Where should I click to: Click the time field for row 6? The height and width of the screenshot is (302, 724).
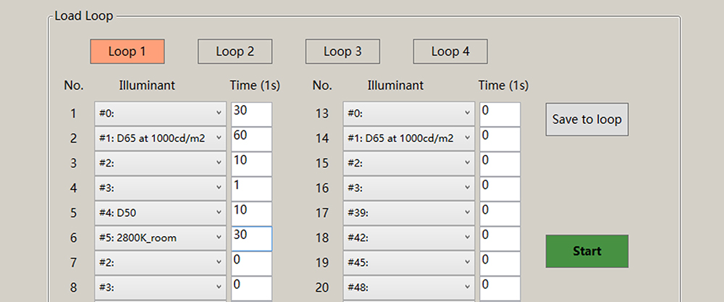click(x=252, y=239)
